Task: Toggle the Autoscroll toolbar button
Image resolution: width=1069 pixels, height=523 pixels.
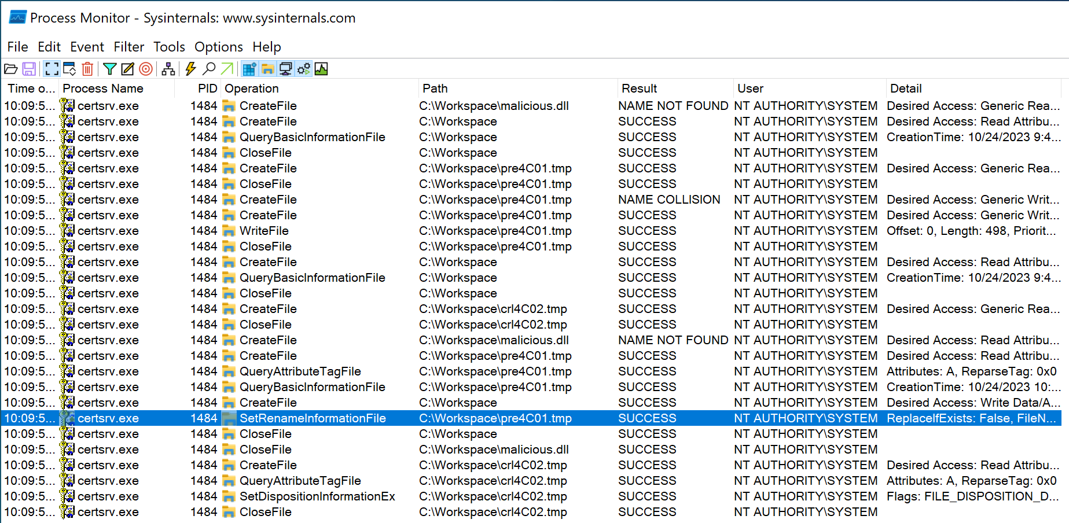Action: coord(69,69)
